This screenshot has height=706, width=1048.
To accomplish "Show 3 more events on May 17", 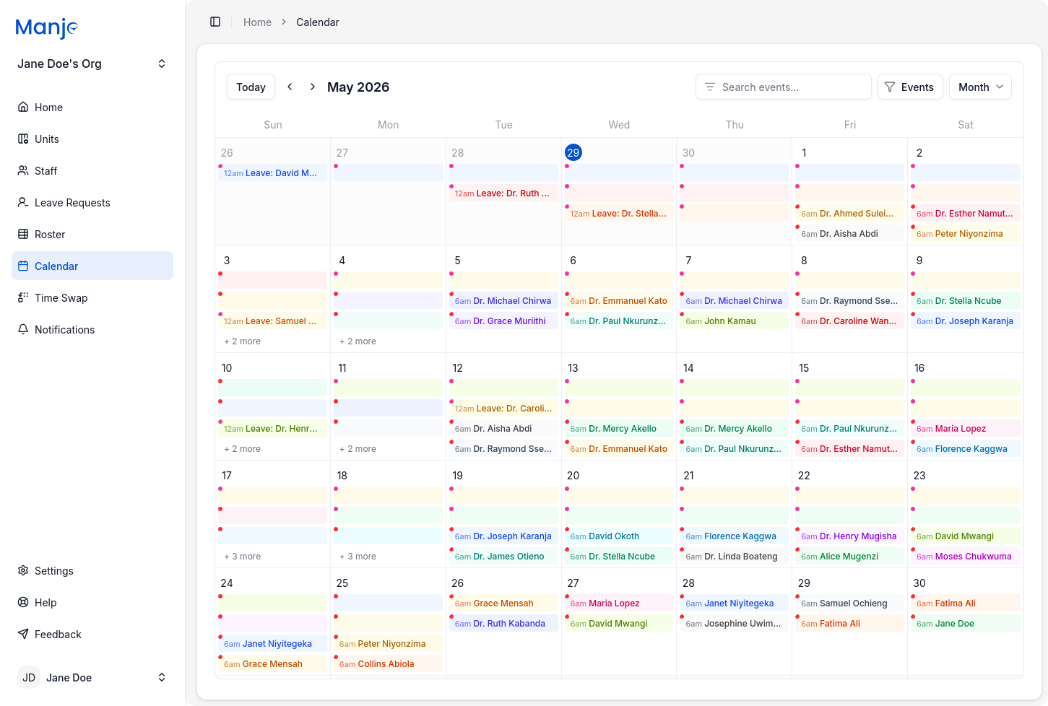I will [243, 557].
